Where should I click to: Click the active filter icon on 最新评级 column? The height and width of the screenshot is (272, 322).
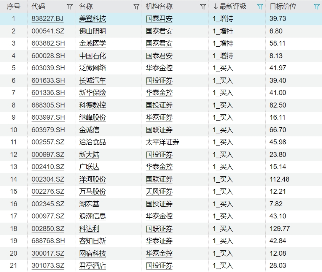[260, 6]
